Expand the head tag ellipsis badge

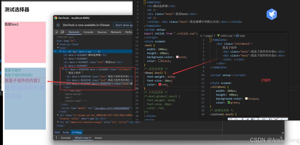[68, 44]
